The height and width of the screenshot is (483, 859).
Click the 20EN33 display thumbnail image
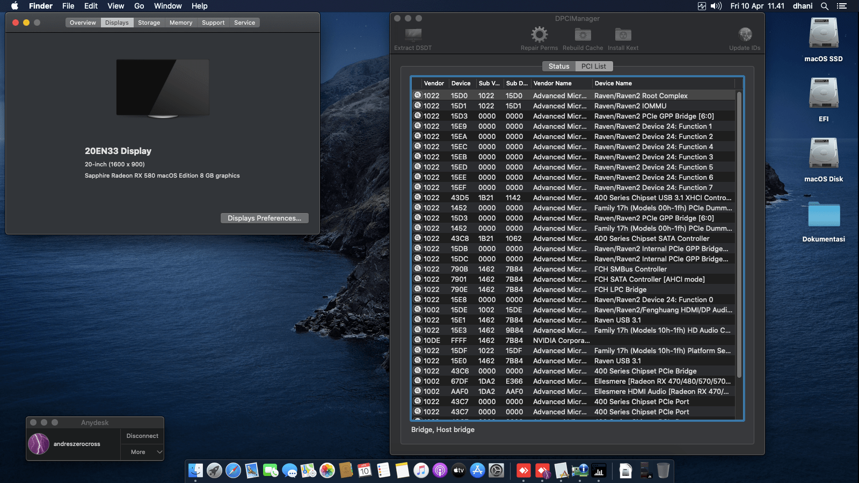tap(163, 88)
